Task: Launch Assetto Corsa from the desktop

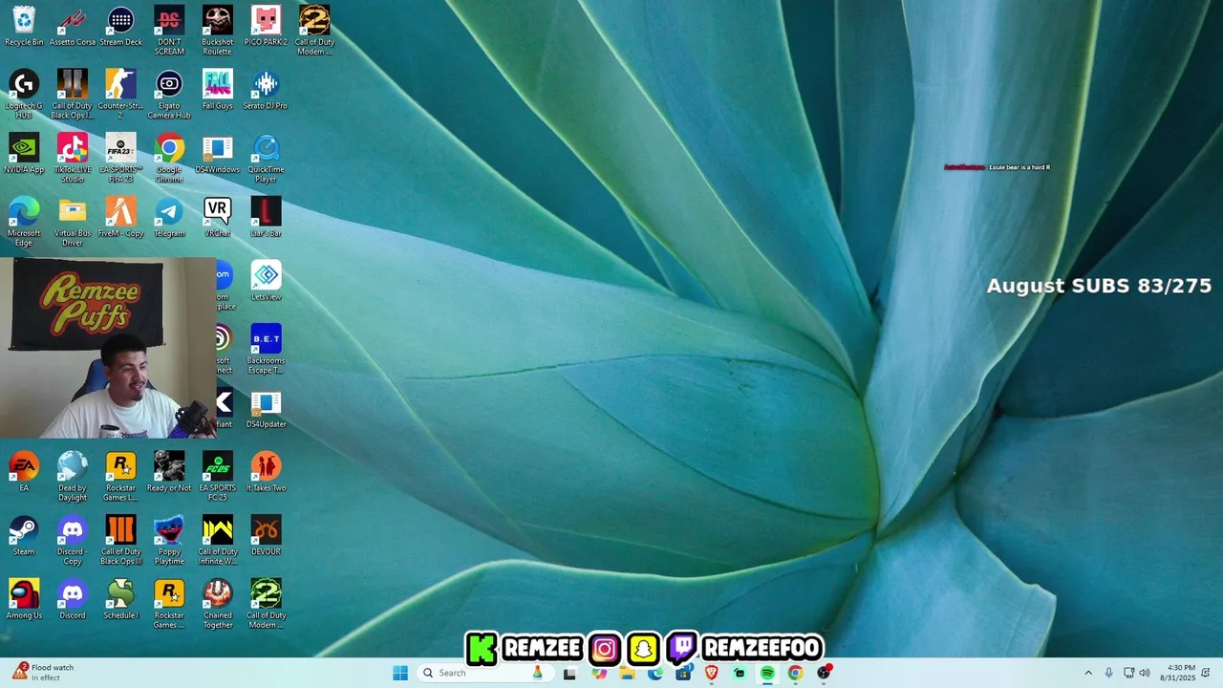Action: [x=73, y=26]
